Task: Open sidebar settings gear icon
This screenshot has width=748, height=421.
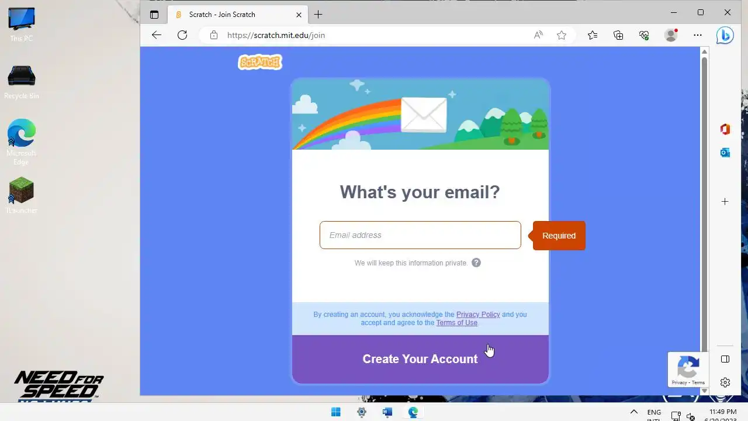Action: tap(725, 382)
